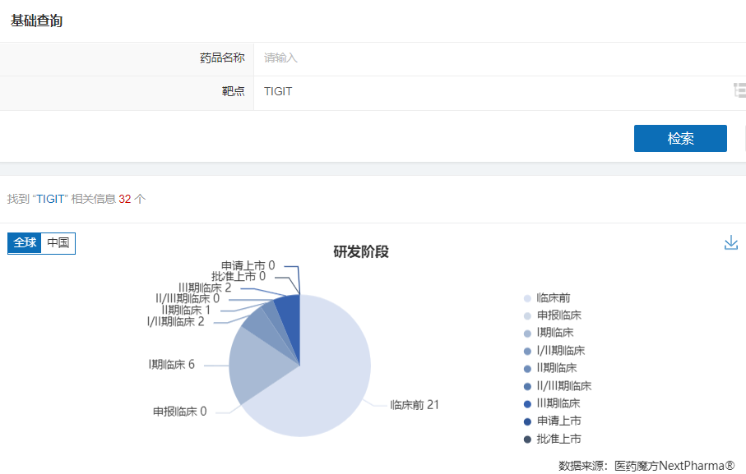
Task: Click the I期临床 6 chart label
Action: tap(171, 365)
